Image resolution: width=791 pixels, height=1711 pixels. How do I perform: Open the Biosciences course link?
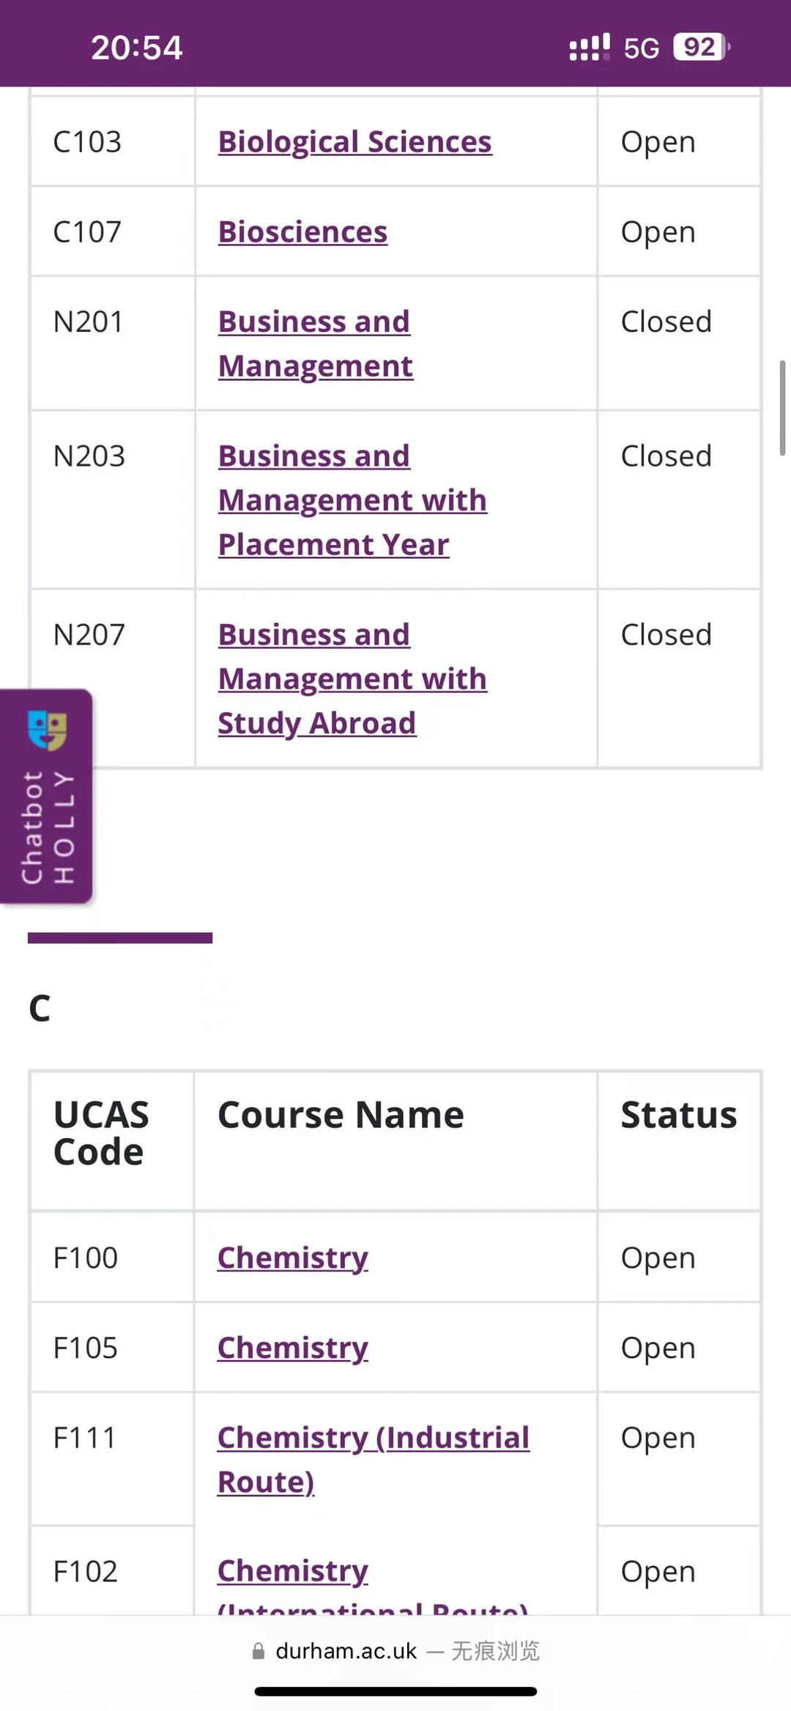pos(302,232)
